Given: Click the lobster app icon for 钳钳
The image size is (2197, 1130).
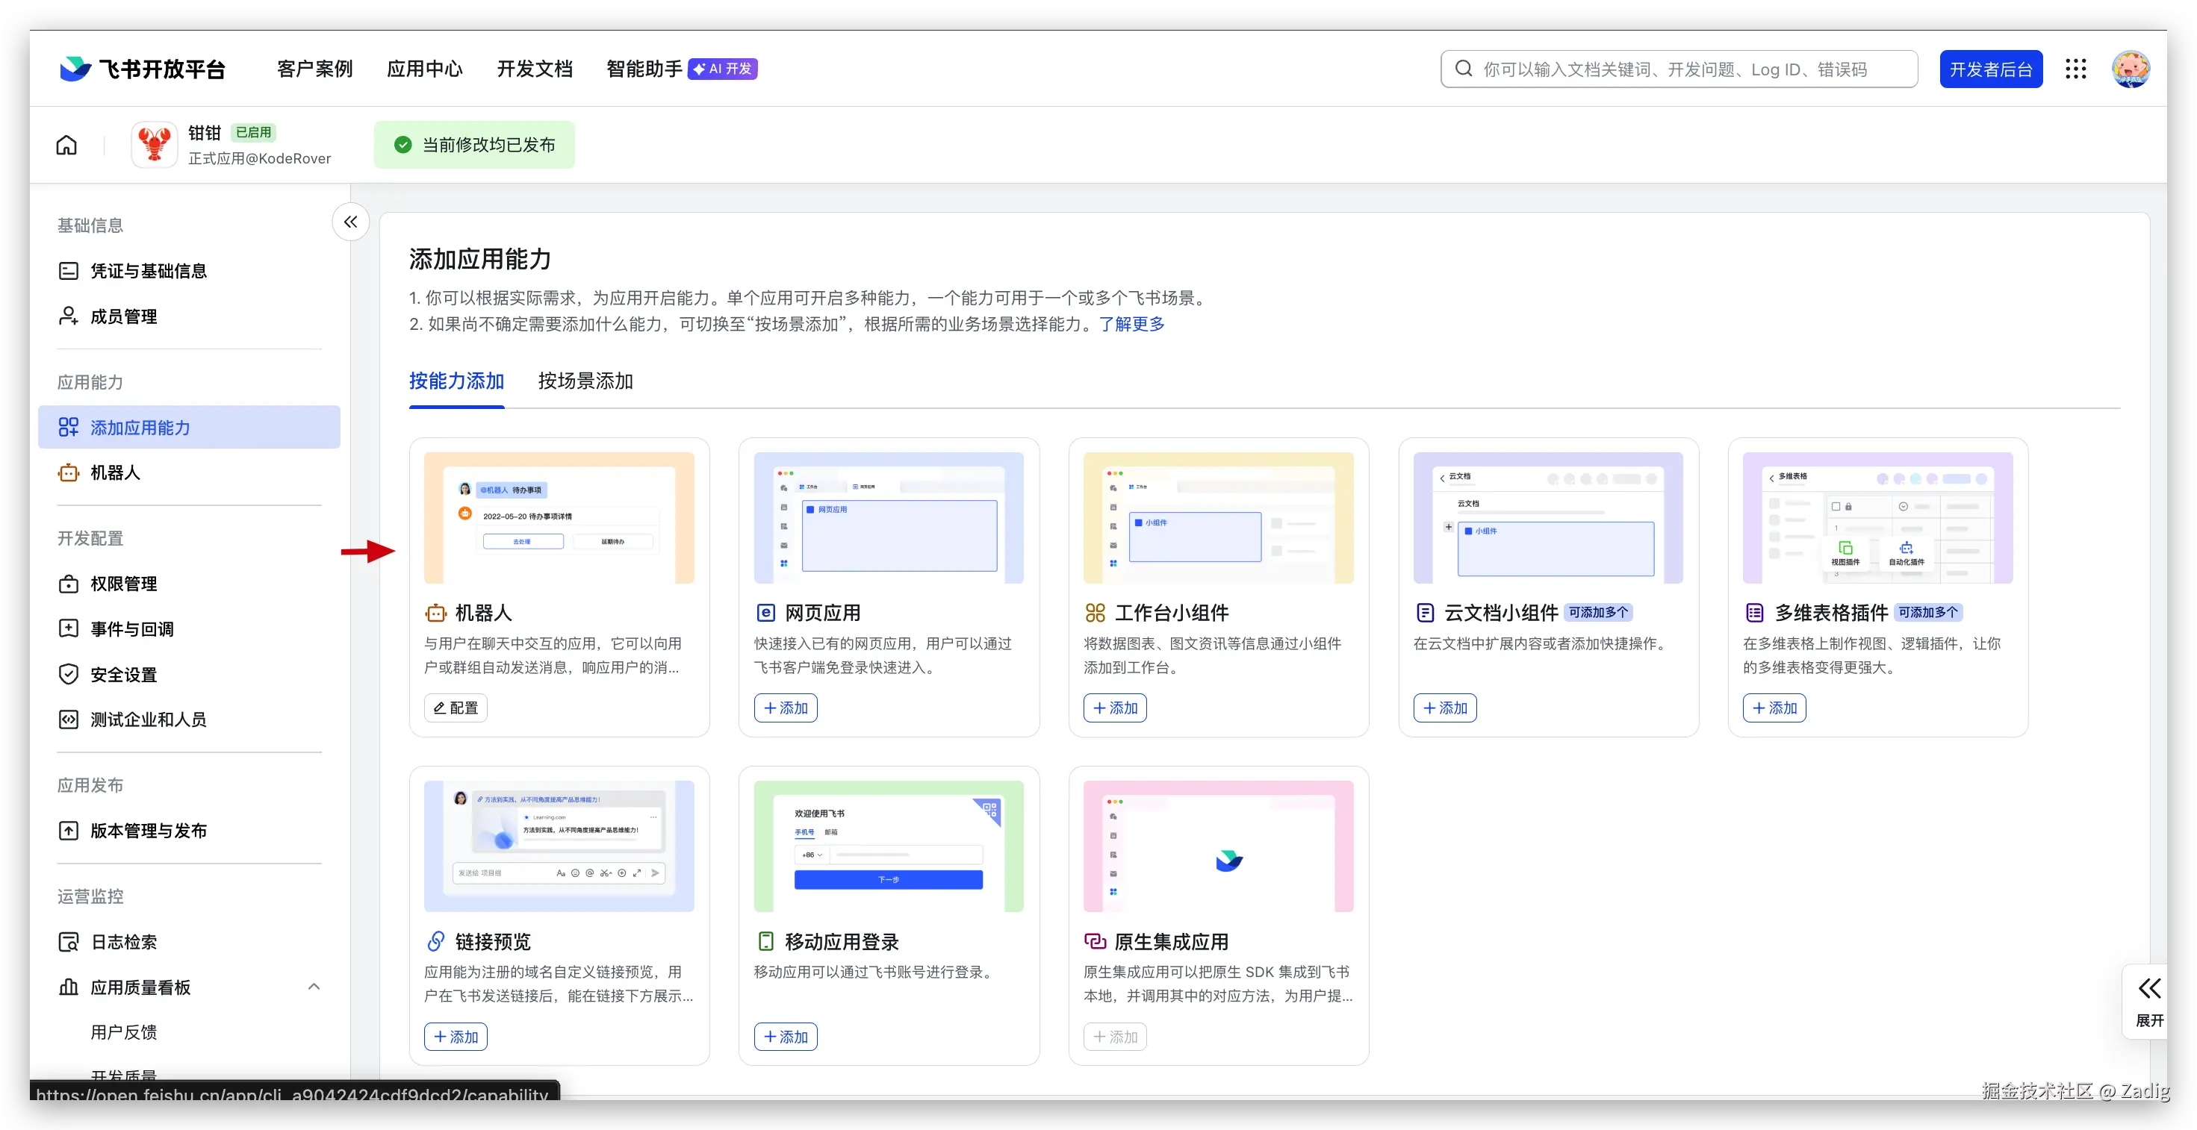Looking at the screenshot, I should tap(155, 145).
